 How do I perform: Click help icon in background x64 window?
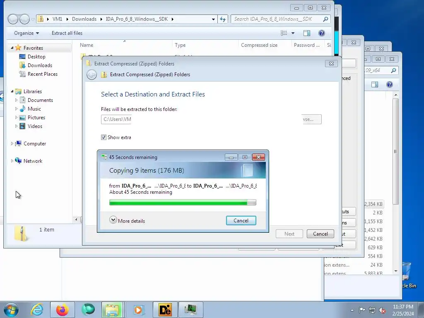(389, 84)
